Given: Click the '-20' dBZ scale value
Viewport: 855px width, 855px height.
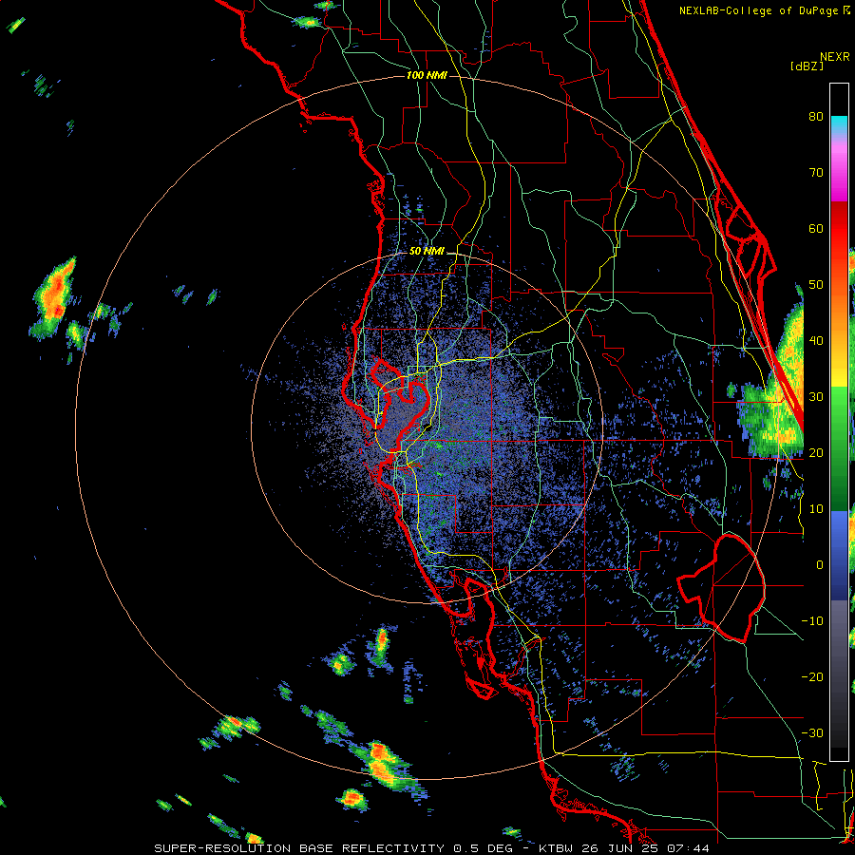Looking at the screenshot, I should (x=812, y=676).
